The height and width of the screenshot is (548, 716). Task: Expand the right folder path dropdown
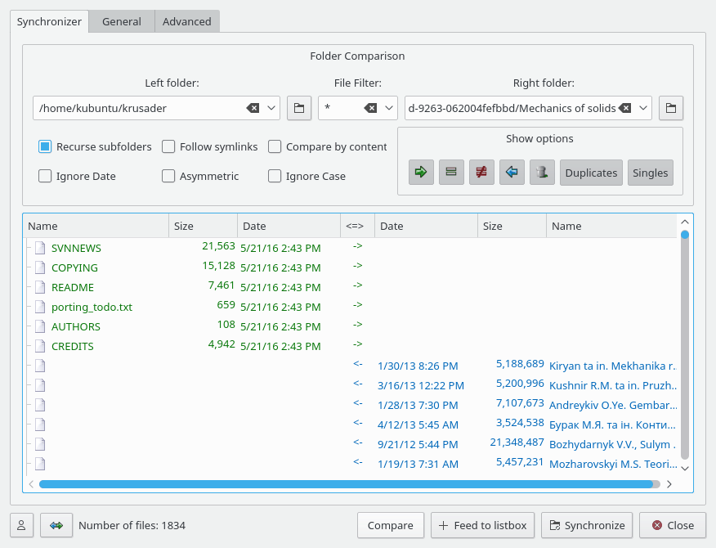click(643, 108)
